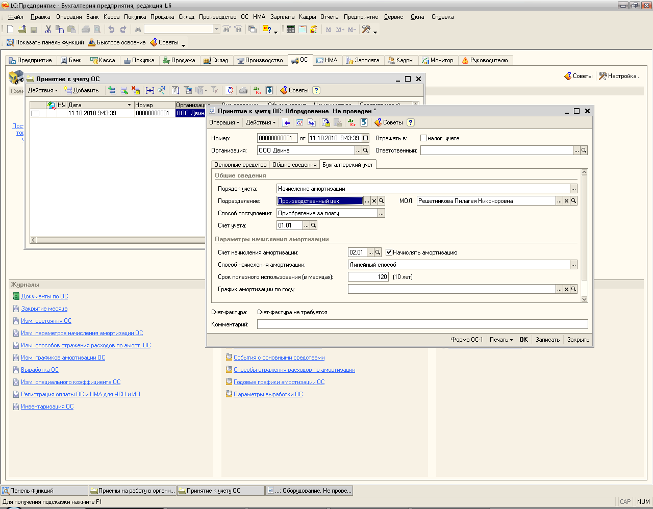Screen dimensions: 653x509
Task: Open the calculator icon in main toolbar
Action: 290,30
